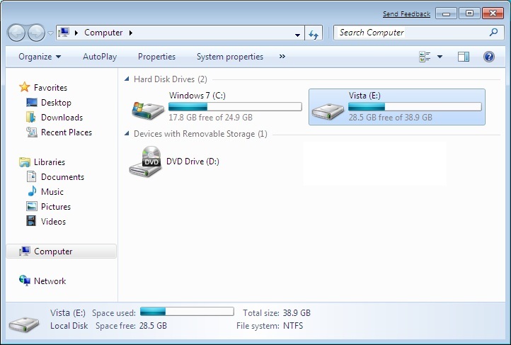The height and width of the screenshot is (345, 511).
Task: Open Favorites in navigation pane
Action: click(x=50, y=88)
